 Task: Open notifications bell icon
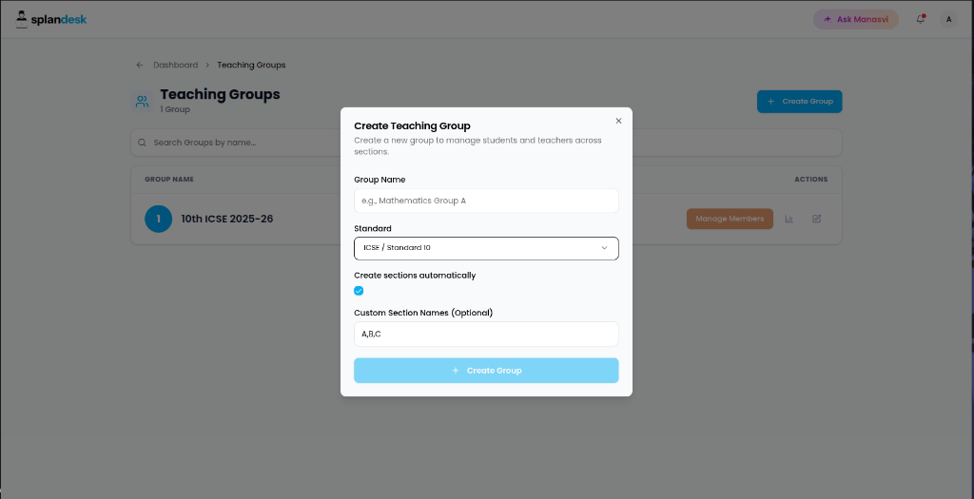pos(921,19)
